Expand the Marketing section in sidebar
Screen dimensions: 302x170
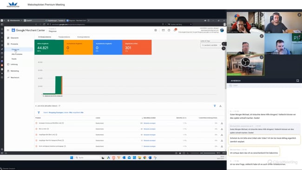15,71
